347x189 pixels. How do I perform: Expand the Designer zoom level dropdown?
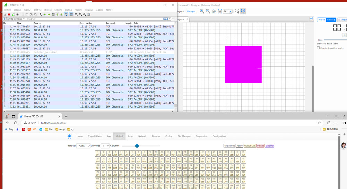(x=230, y=11)
